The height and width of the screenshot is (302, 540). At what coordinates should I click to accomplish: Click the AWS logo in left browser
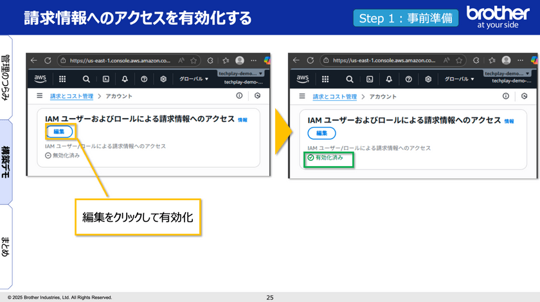40,79
